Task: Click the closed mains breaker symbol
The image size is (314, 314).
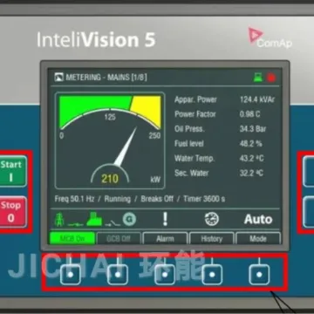Action: point(75,224)
